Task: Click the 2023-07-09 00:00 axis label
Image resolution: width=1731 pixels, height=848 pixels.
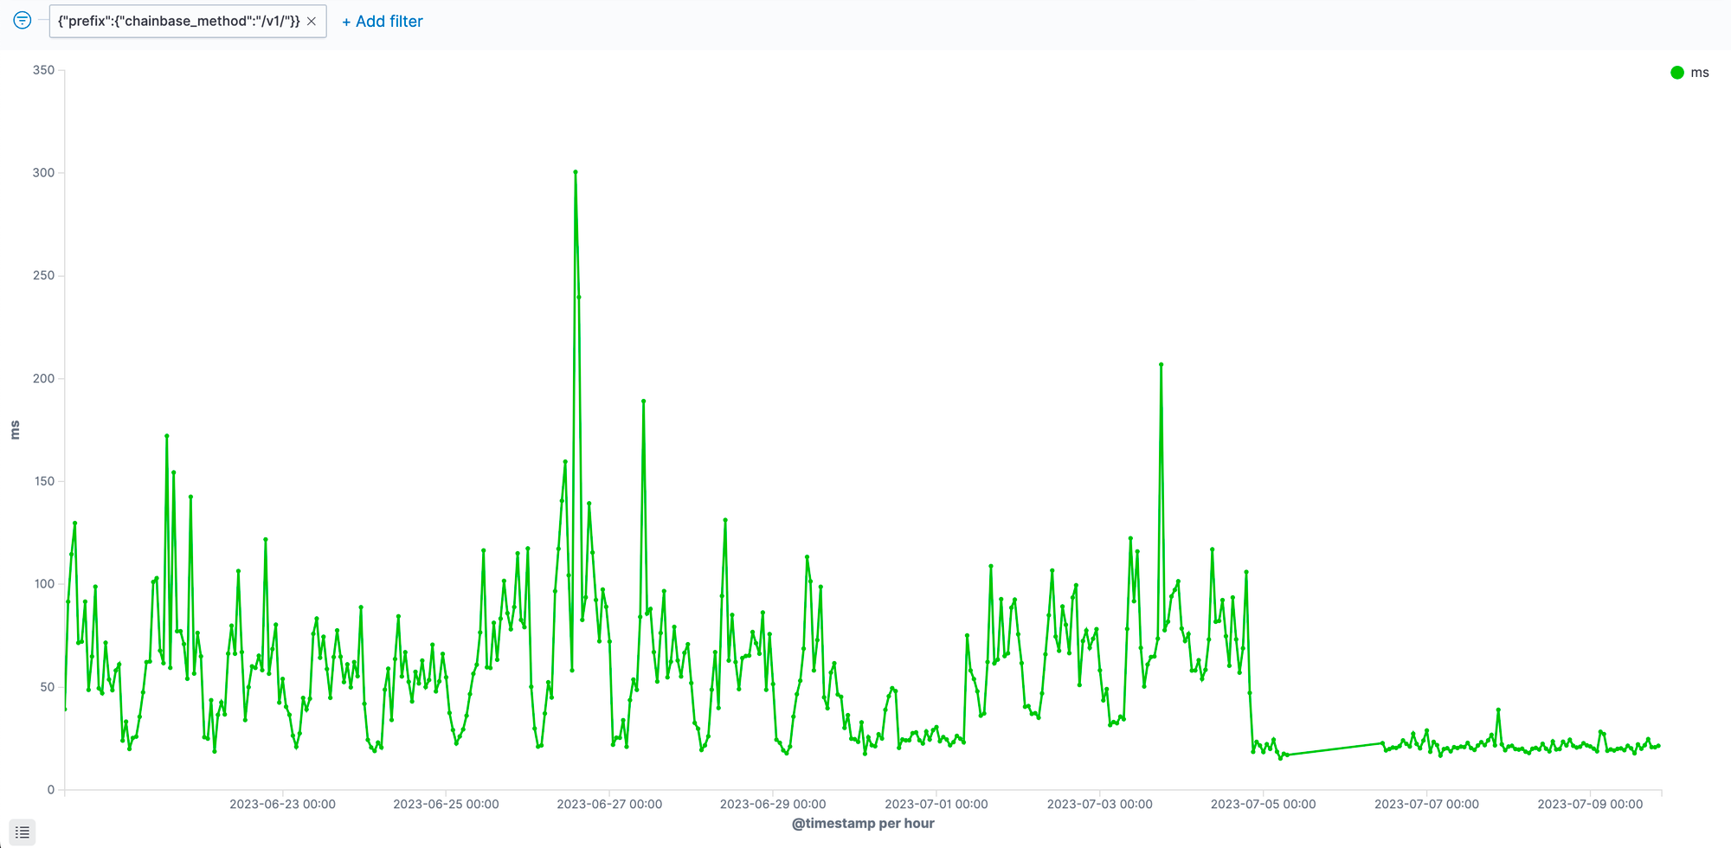Action: [1590, 804]
